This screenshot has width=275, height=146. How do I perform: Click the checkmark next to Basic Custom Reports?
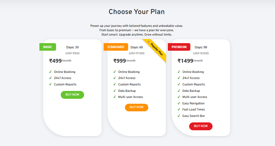(x=51, y=84)
